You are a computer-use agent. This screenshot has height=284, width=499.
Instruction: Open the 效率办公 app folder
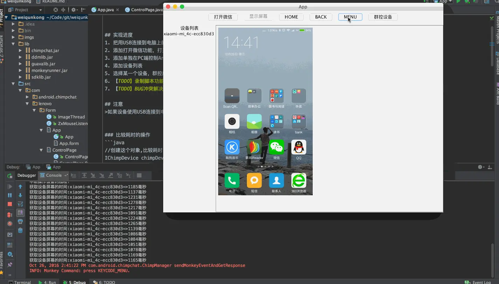coord(254,95)
